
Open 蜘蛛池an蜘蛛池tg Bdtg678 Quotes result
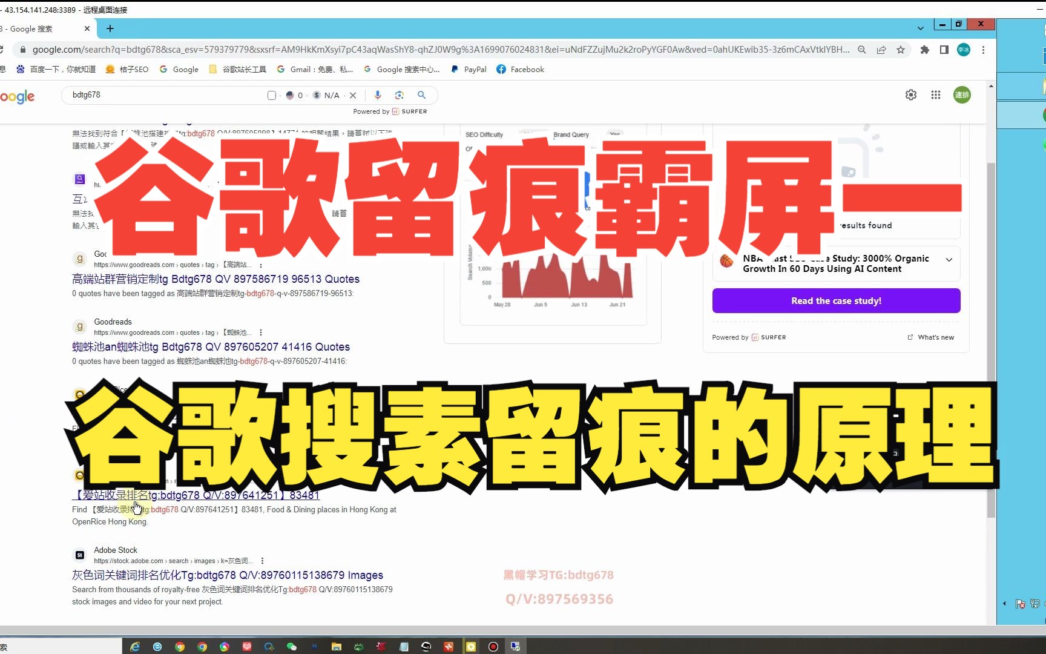coord(211,347)
